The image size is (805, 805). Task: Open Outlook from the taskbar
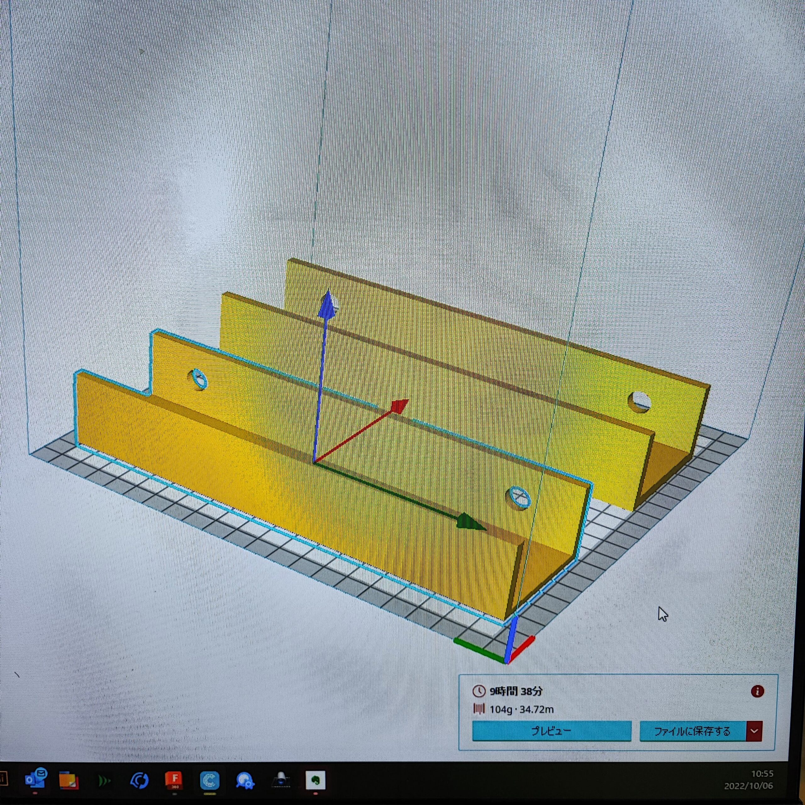click(36, 779)
